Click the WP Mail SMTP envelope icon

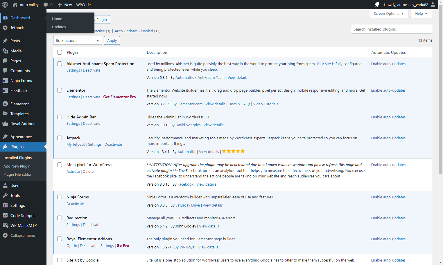point(5,225)
